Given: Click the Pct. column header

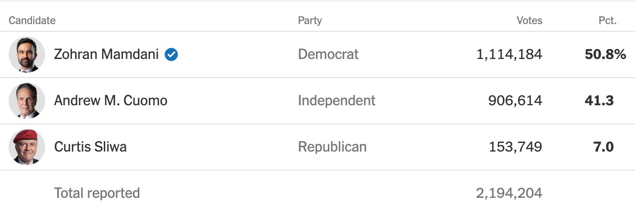Looking at the screenshot, I should pyautogui.click(x=607, y=20).
